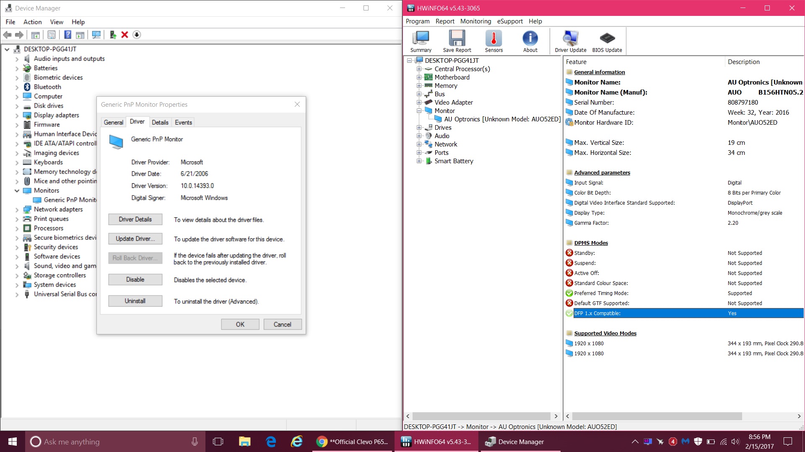Viewport: 805px width, 452px height.
Task: Open the Windows Start button
Action: (x=13, y=442)
